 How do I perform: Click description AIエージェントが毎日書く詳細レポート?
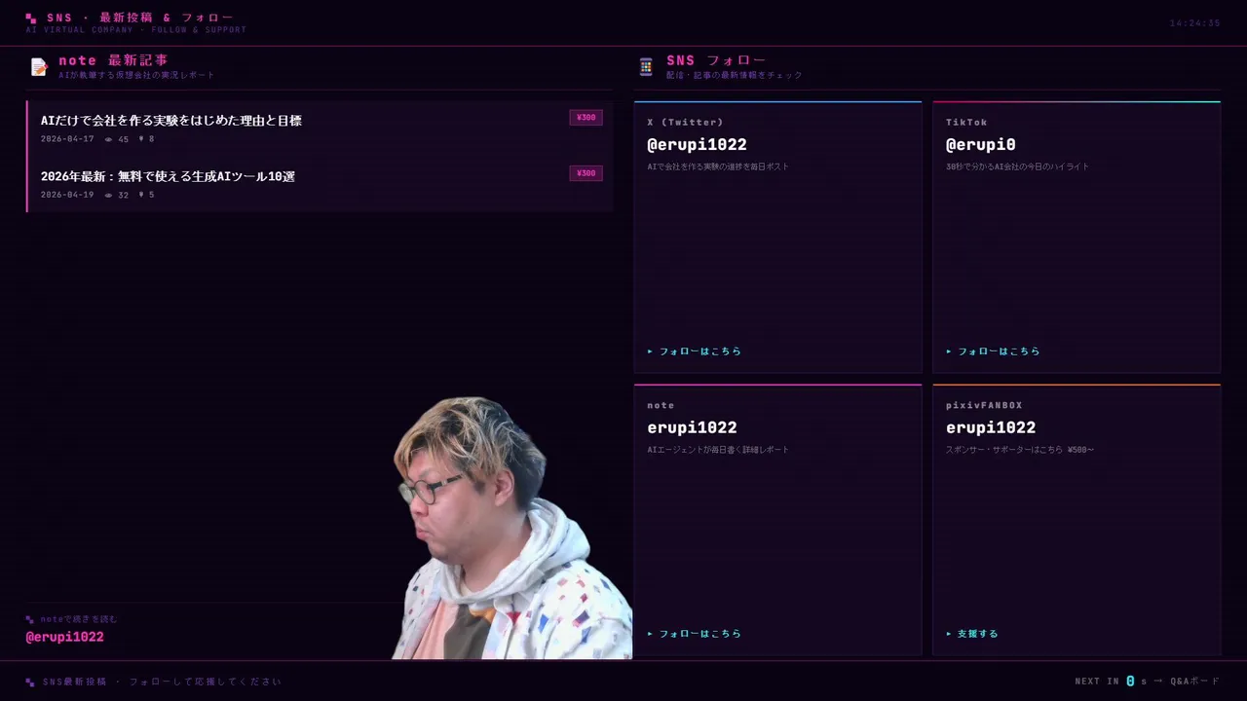click(718, 450)
